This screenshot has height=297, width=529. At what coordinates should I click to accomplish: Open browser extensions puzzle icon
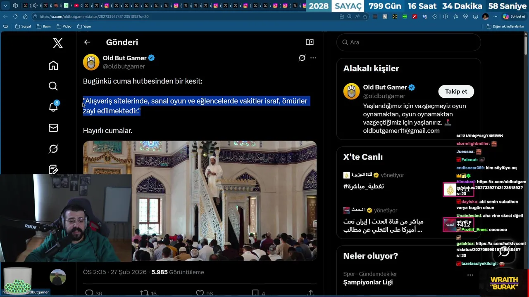434,16
